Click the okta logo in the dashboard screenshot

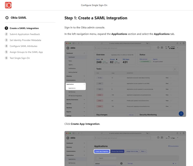(71, 48)
